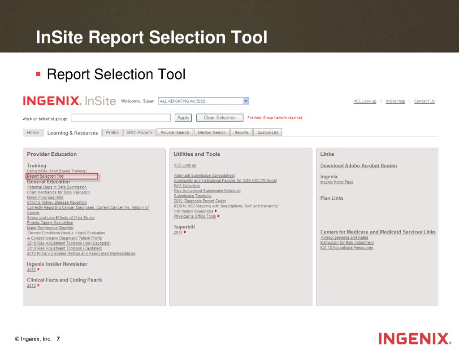Open the Member Search tab
The width and height of the screenshot is (459, 355).
[x=212, y=132]
